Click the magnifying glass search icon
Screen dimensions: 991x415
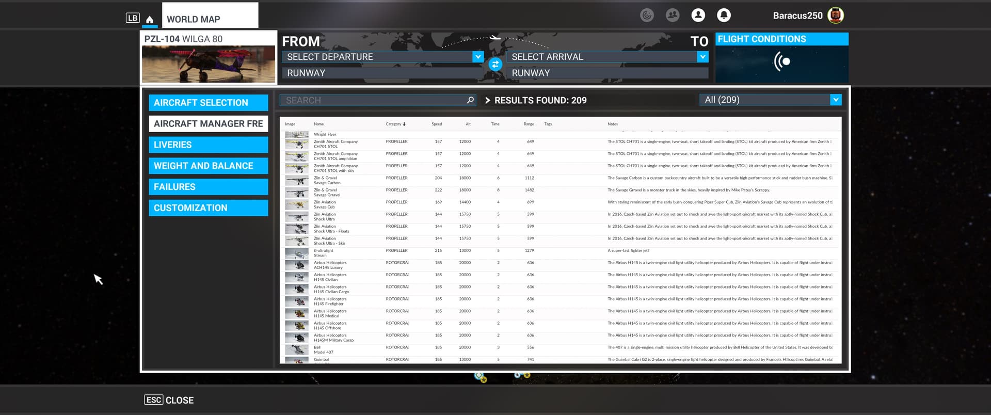click(x=470, y=100)
